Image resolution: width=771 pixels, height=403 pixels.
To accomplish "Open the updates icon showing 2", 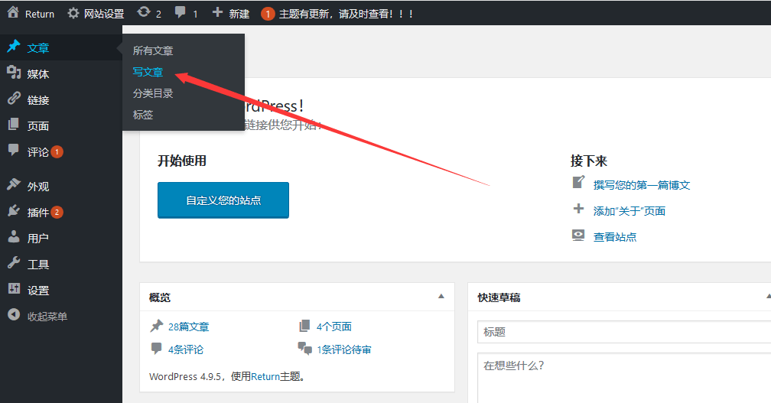I will pyautogui.click(x=144, y=13).
